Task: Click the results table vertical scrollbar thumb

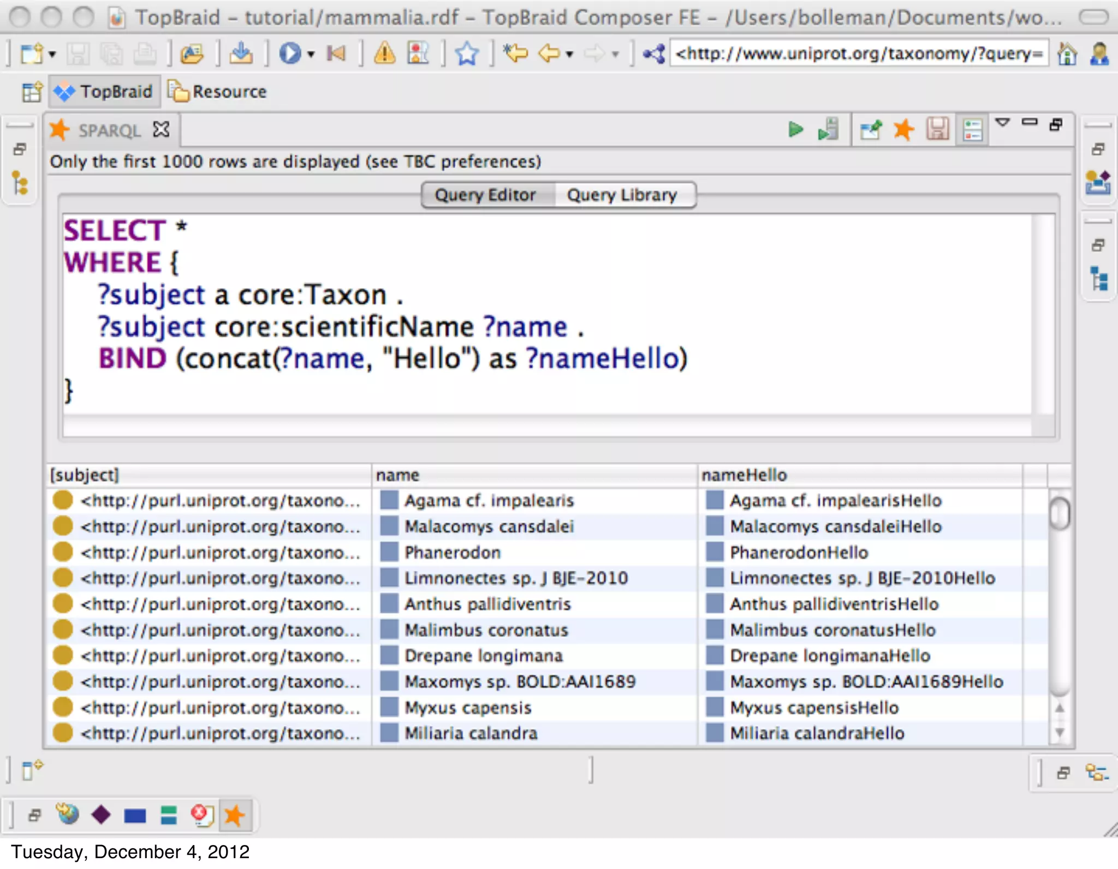Action: pos(1060,513)
